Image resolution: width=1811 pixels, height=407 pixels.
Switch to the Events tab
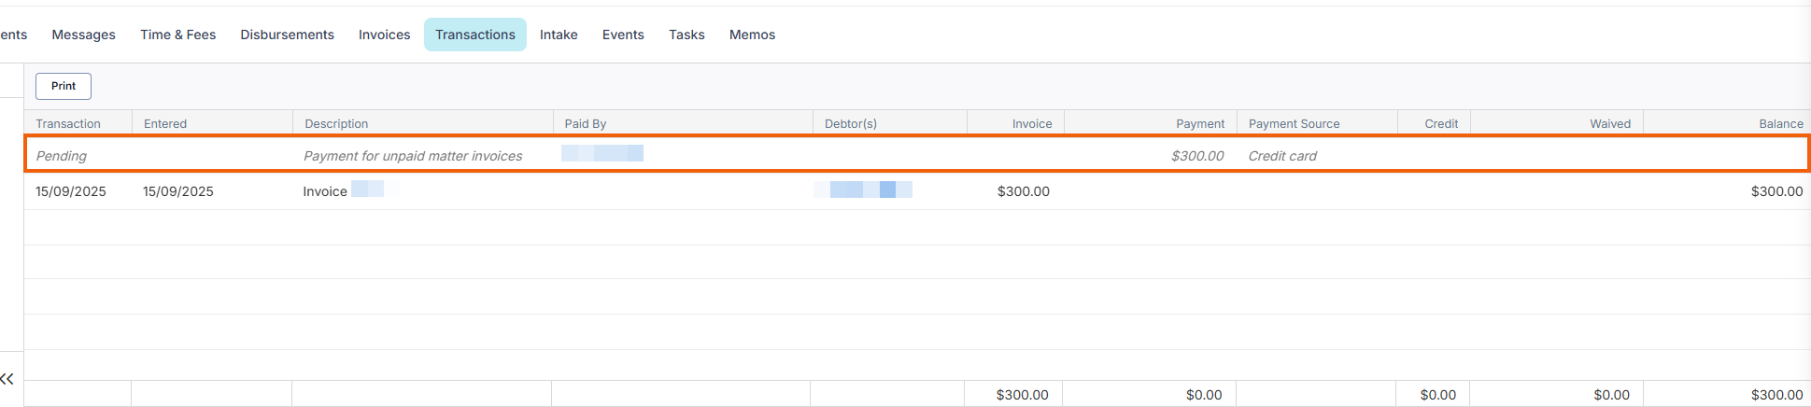pyautogui.click(x=623, y=35)
